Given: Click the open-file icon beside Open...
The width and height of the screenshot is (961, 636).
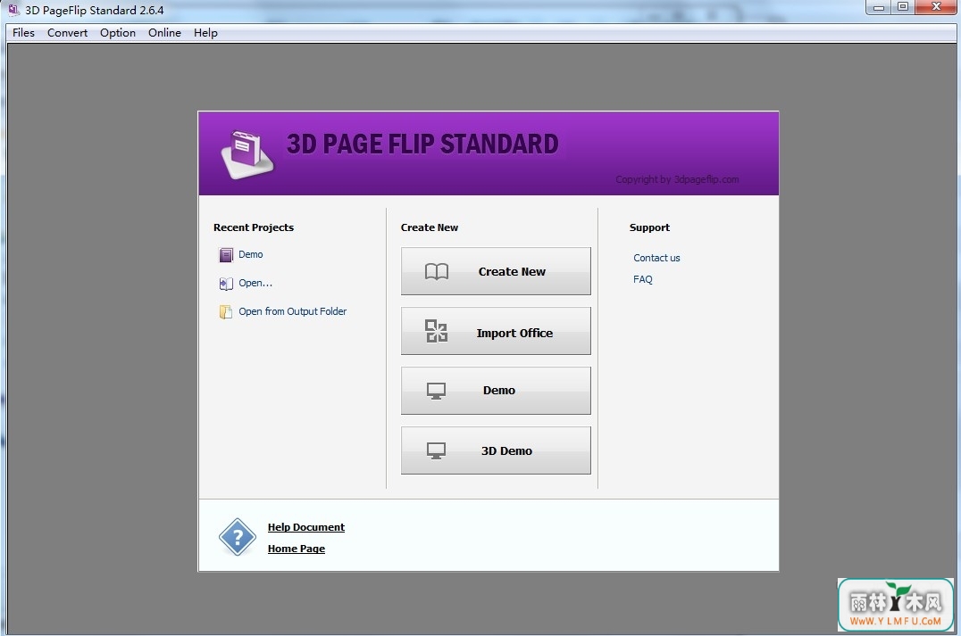Looking at the screenshot, I should 226,284.
